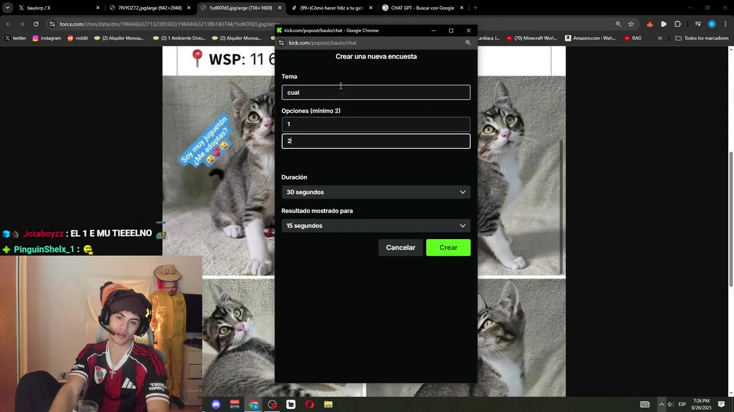Open OBS Studio taskbar icon
The width and height of the screenshot is (734, 412).
272,405
